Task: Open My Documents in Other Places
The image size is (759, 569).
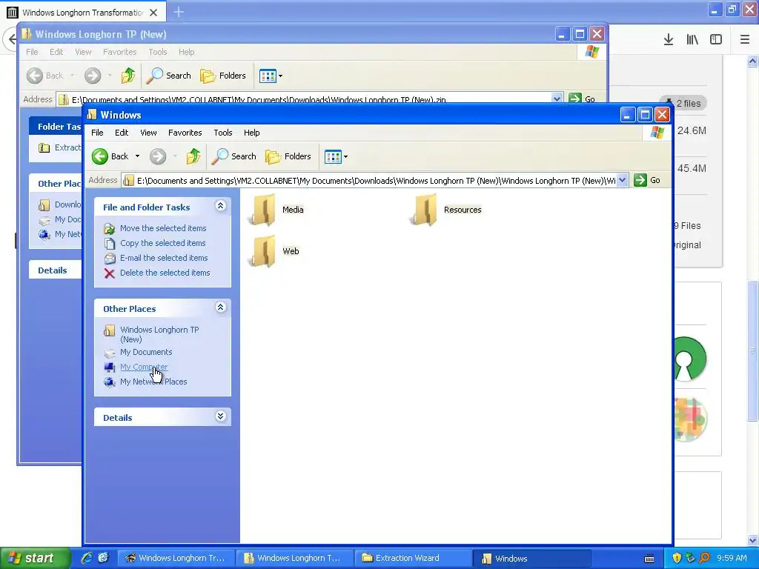Action: click(146, 352)
